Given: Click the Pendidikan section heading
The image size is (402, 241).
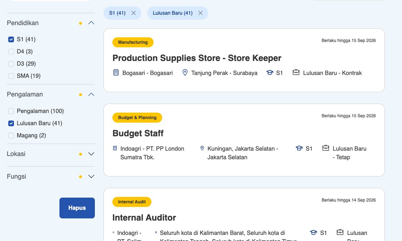Looking at the screenshot, I should [23, 23].
